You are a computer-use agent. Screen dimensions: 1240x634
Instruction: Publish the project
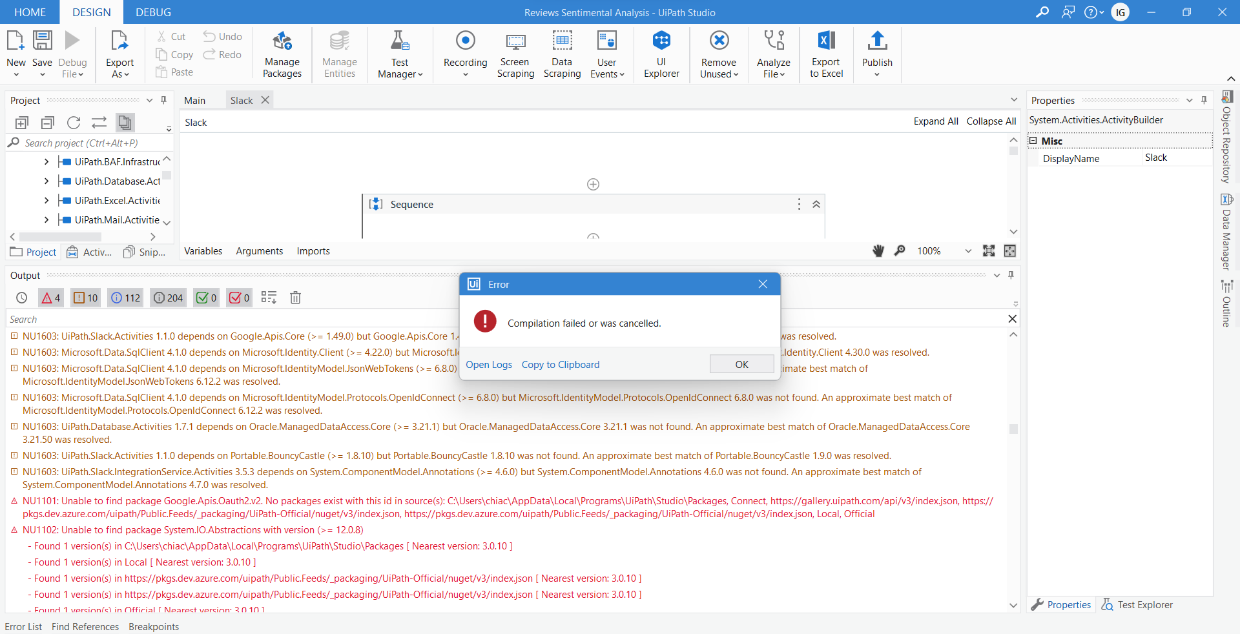[x=877, y=55]
